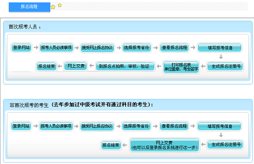Click 生成报名注册号 in 非首次报考 flow

[x=225, y=145]
